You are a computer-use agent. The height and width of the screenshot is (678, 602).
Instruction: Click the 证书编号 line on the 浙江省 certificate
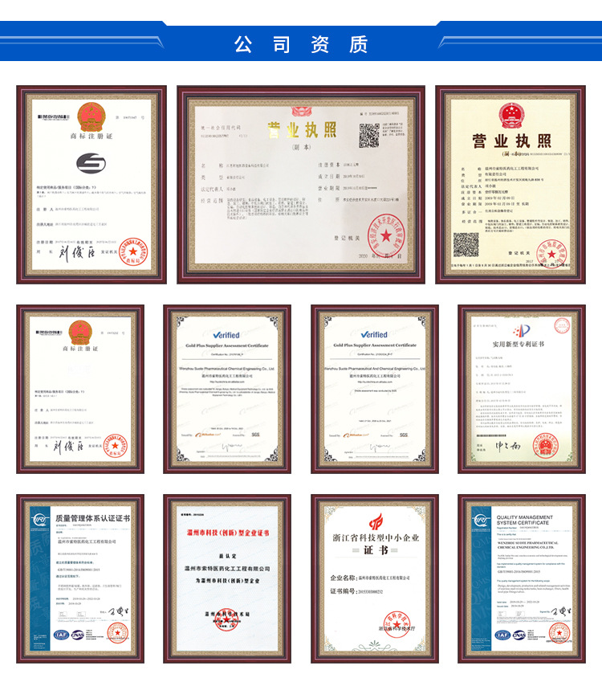pyautogui.click(x=356, y=591)
